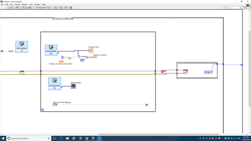The width and height of the screenshot is (251, 141).
Task: Click the build array node left of DAQ Assistant
Action: pyautogui.click(x=11, y=51)
